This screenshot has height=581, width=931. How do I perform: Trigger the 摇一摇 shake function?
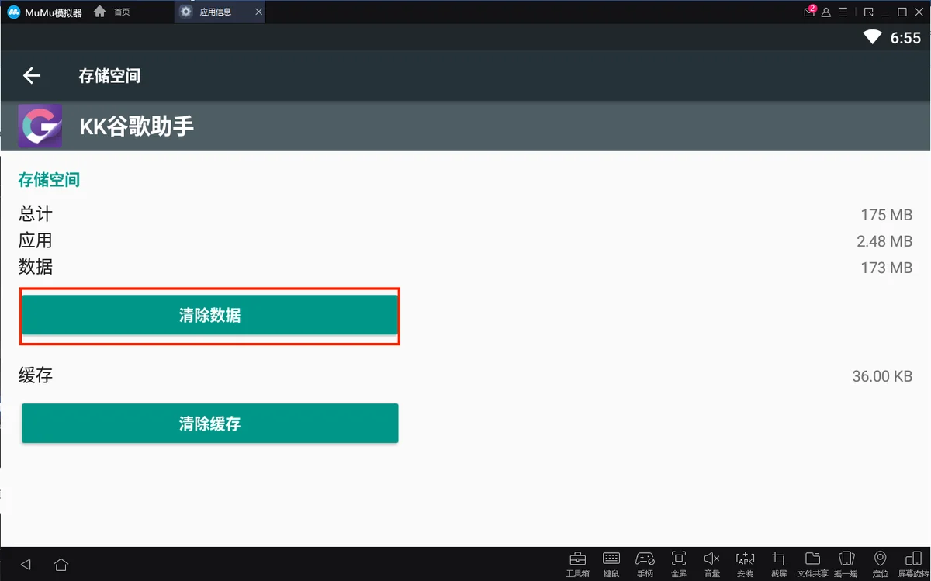tap(846, 563)
